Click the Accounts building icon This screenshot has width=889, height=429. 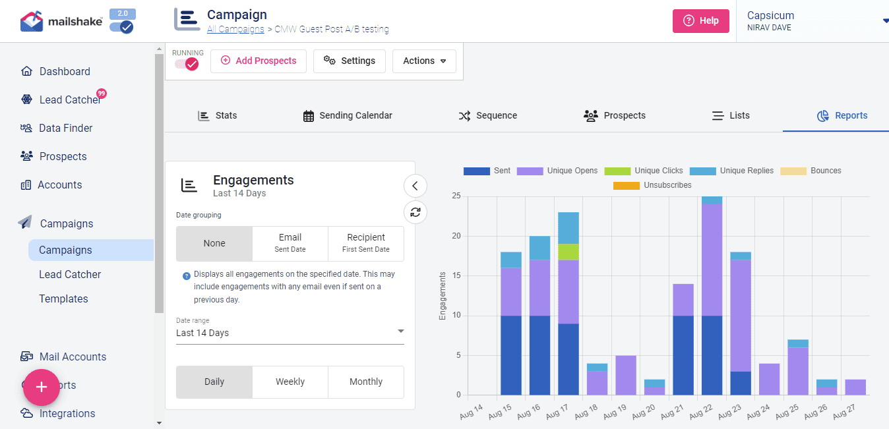[26, 185]
